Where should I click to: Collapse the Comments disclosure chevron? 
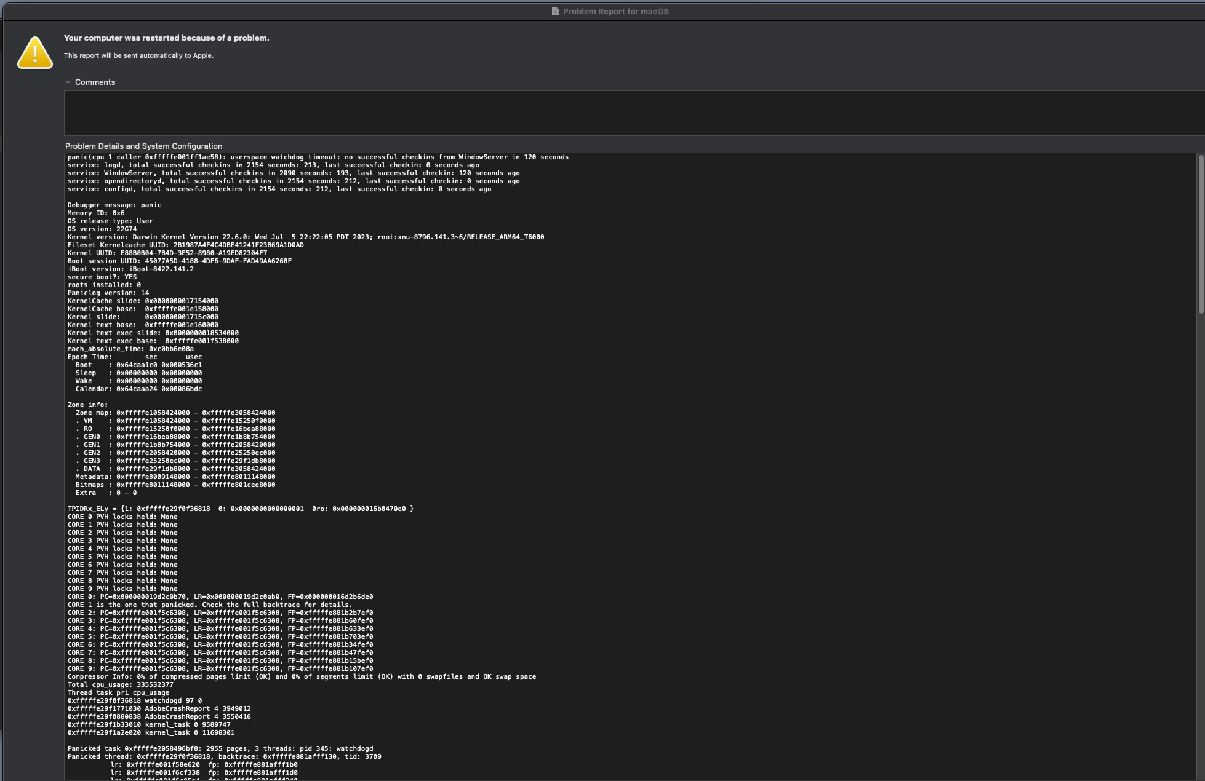click(x=68, y=82)
